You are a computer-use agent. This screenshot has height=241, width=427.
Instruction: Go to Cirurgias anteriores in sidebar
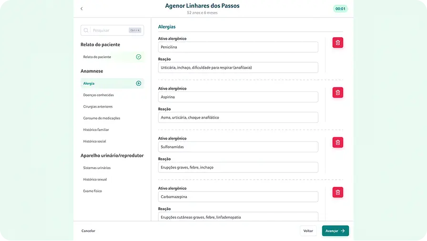click(98, 107)
